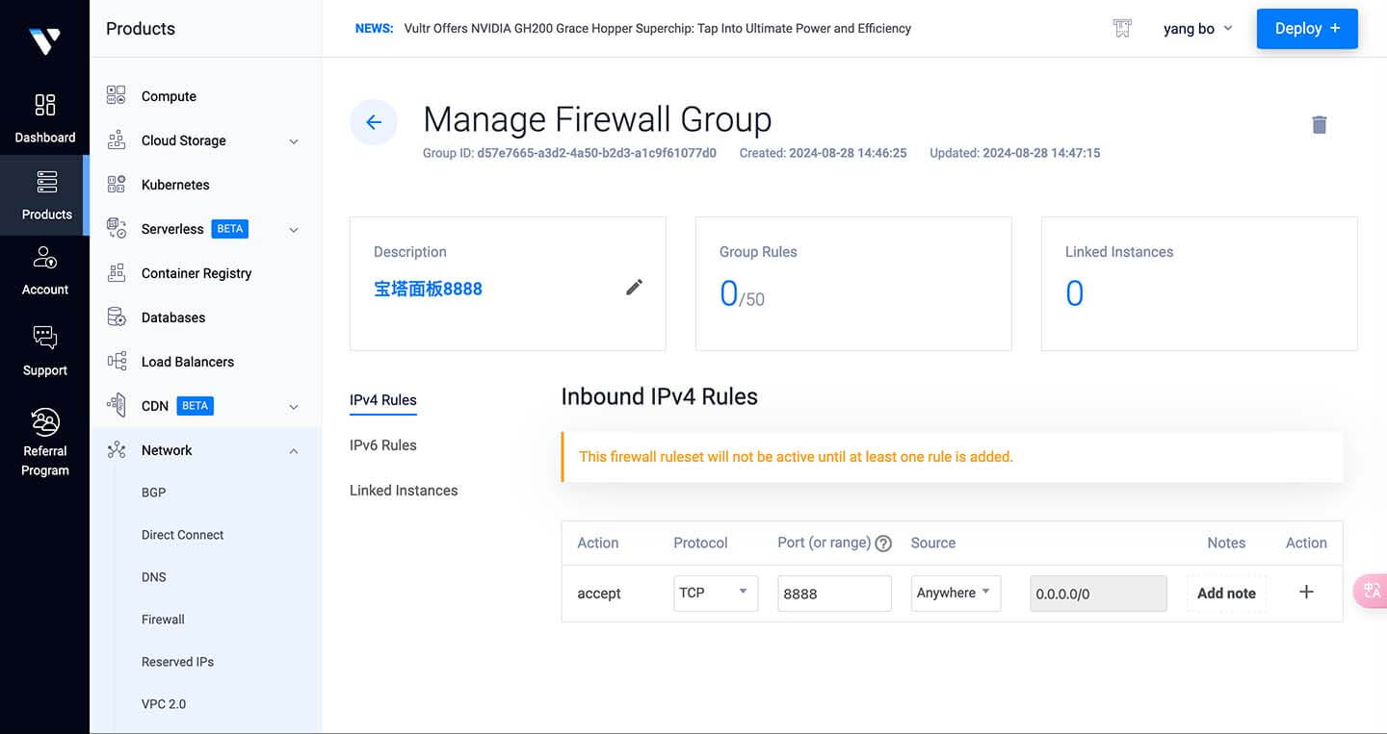This screenshot has height=734, width=1387.
Task: Open the TCP protocol dropdown
Action: 716,593
